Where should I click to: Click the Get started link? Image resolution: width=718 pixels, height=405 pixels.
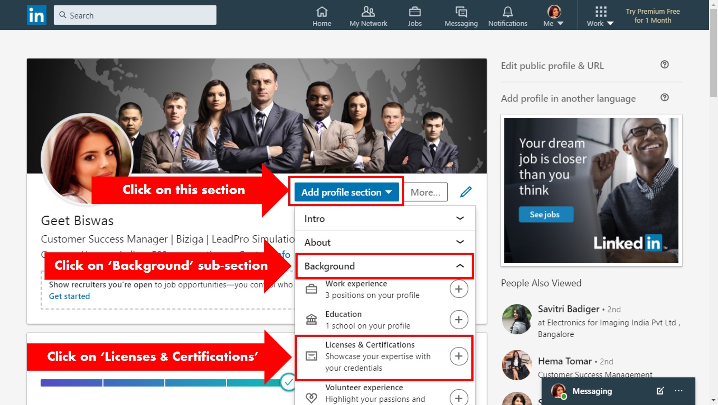(x=69, y=296)
